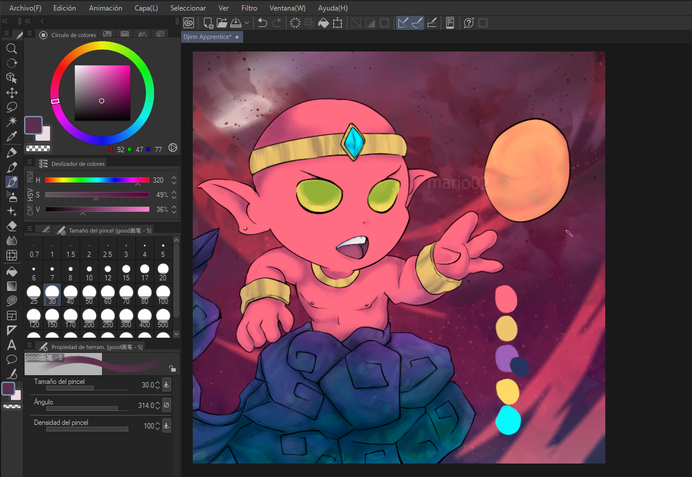Select the Magnifying glass zoom tool
The width and height of the screenshot is (692, 477).
tap(11, 49)
